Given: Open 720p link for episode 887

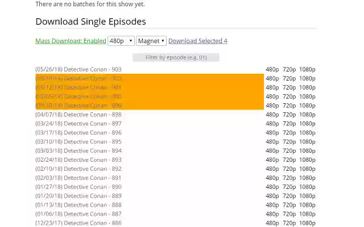Looking at the screenshot, I should click(289, 214).
